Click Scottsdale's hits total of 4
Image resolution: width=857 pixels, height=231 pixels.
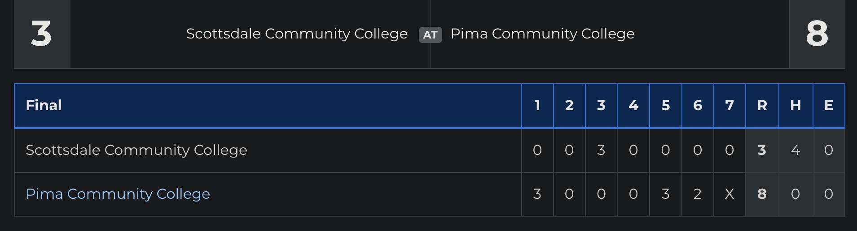pos(795,150)
